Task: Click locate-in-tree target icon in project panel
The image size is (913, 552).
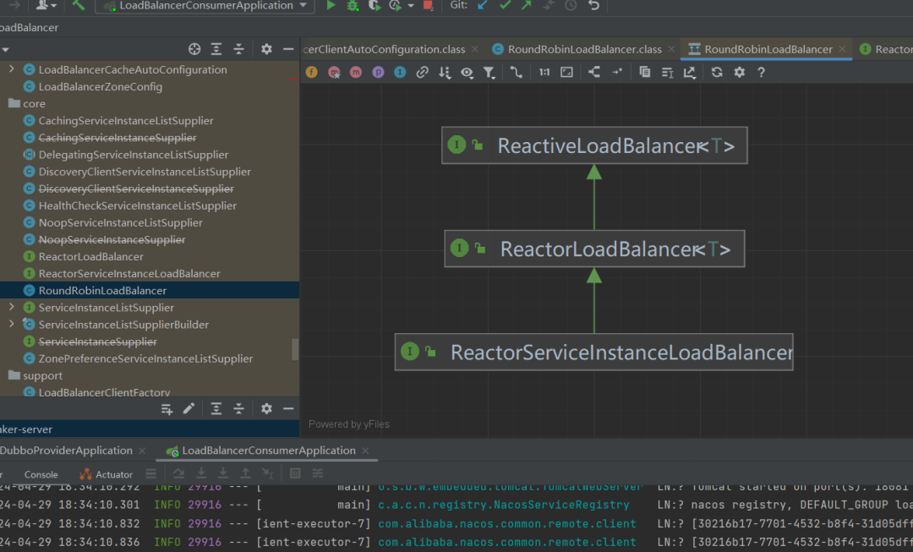Action: click(194, 49)
